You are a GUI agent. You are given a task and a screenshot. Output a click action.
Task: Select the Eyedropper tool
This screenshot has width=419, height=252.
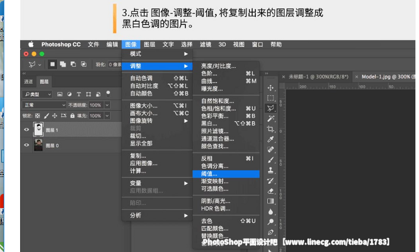pos(270,139)
